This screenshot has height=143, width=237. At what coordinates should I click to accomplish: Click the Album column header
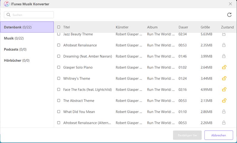152,27
